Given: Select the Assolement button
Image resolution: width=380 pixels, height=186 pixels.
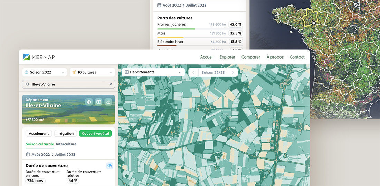Looking at the screenshot, I should click(x=39, y=133).
